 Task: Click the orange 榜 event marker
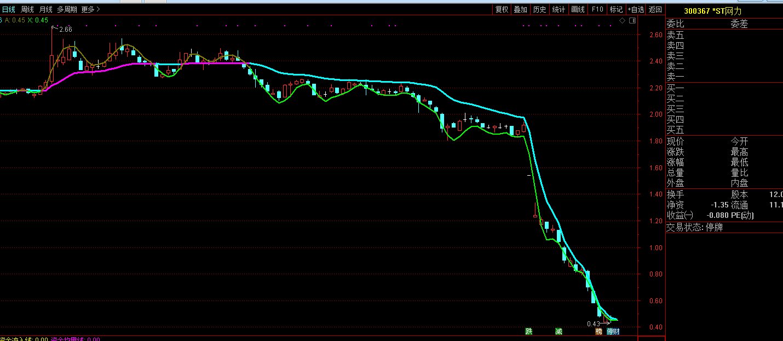(x=599, y=331)
